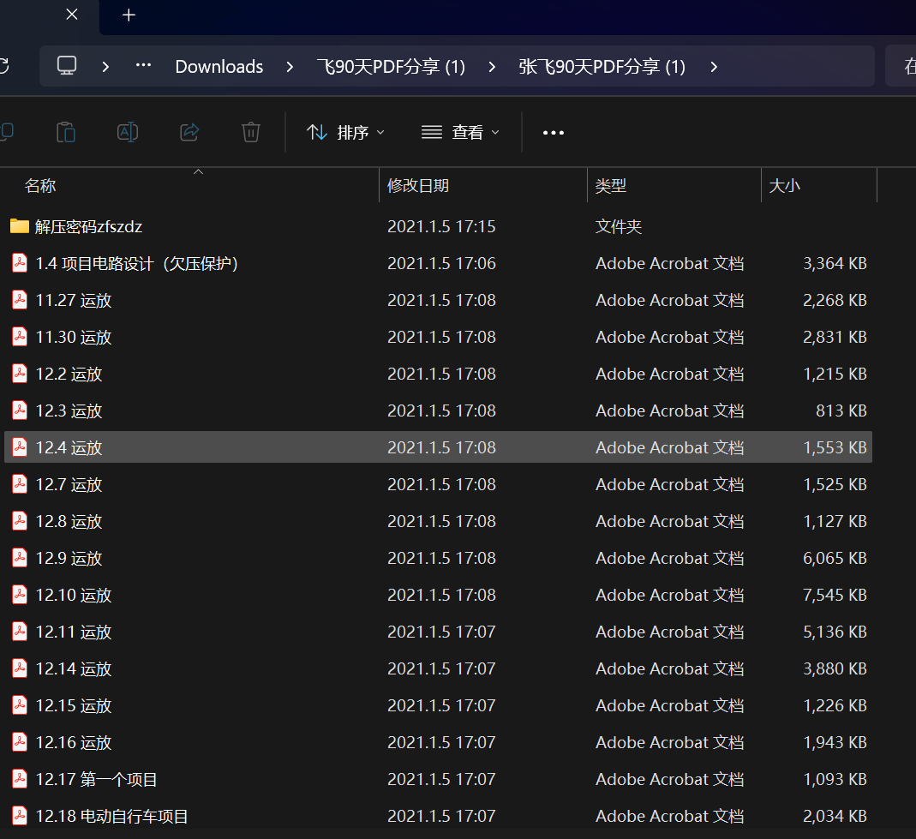Image resolution: width=916 pixels, height=839 pixels.
Task: Select file name 12.9 运放
Action: tap(69, 558)
